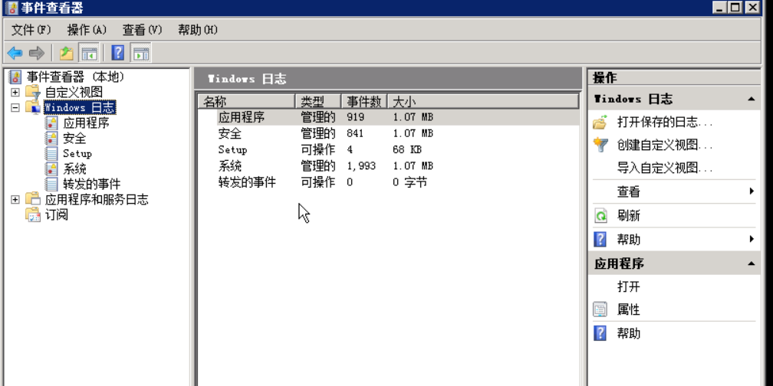Click the 订阅 subscriptions icon in tree
773x386 pixels.
[33, 214]
